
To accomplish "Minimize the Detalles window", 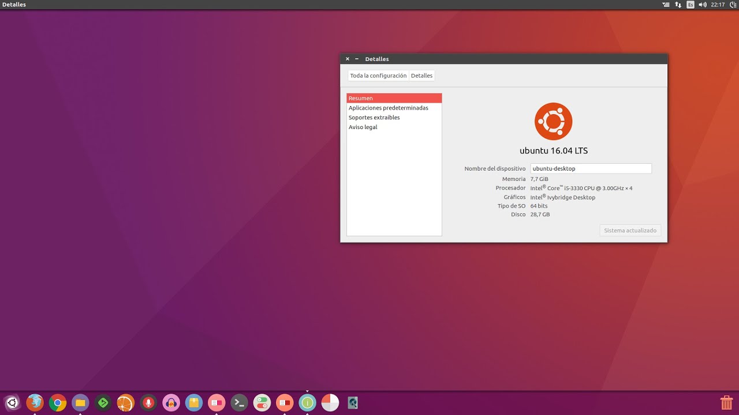I will (357, 59).
